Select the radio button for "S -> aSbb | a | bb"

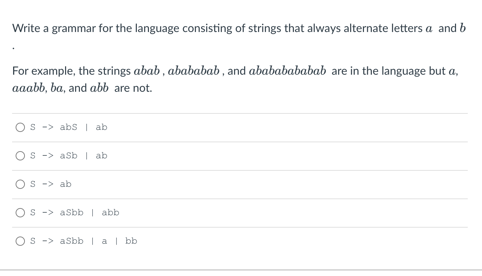coord(20,241)
